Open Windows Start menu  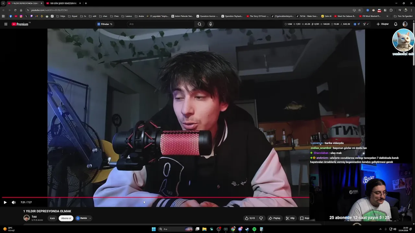(154, 229)
